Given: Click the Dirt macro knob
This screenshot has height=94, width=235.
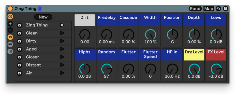Looking at the screenshot, I should click(x=85, y=35).
